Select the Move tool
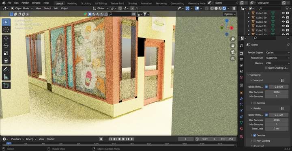Image resolution: width=292 pixels, height=151 pixels. (x=6, y=38)
